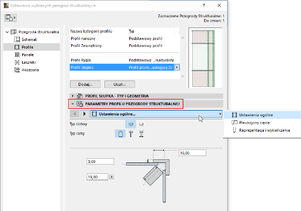
Task: Go to next parameter page arrow
Action: 85,114
